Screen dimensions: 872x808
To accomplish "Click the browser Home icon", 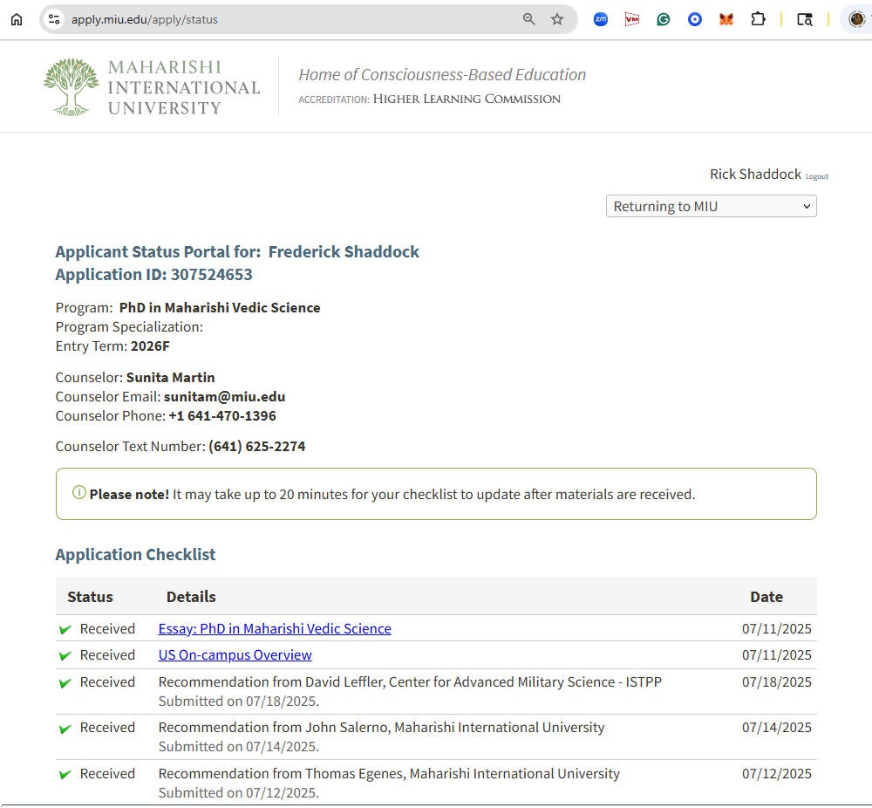I will click(17, 19).
